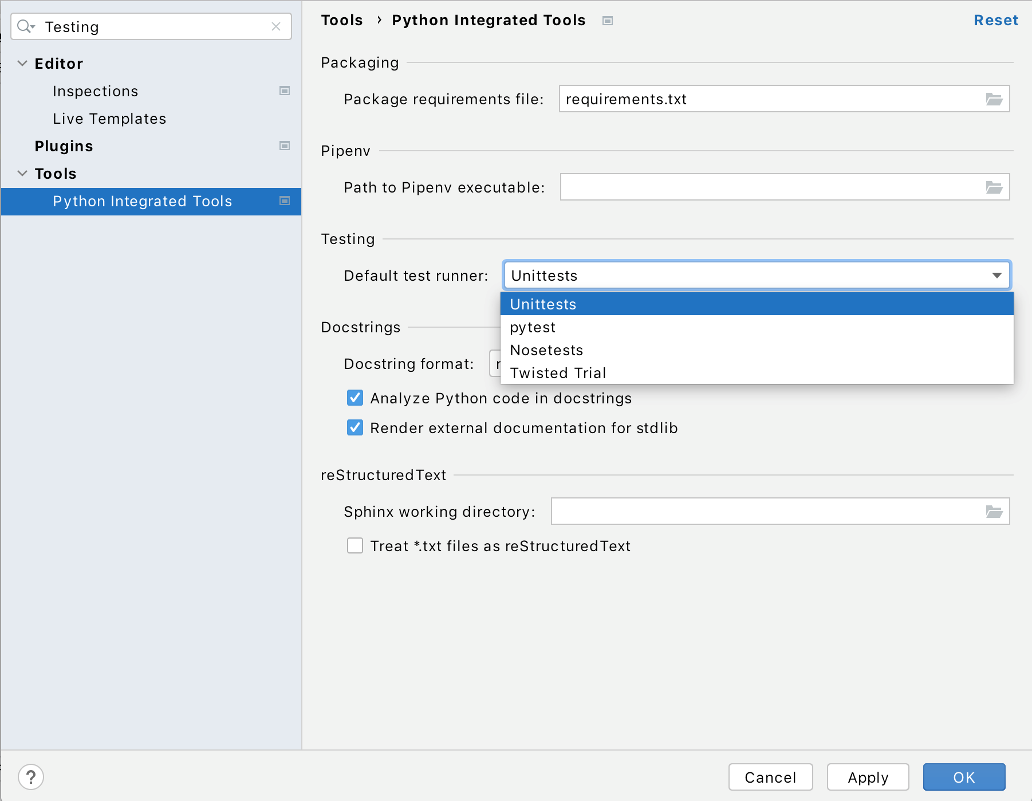Screen dimensions: 1032x801
Task: Browse for Pipenv executable folder icon
Action: coord(994,187)
